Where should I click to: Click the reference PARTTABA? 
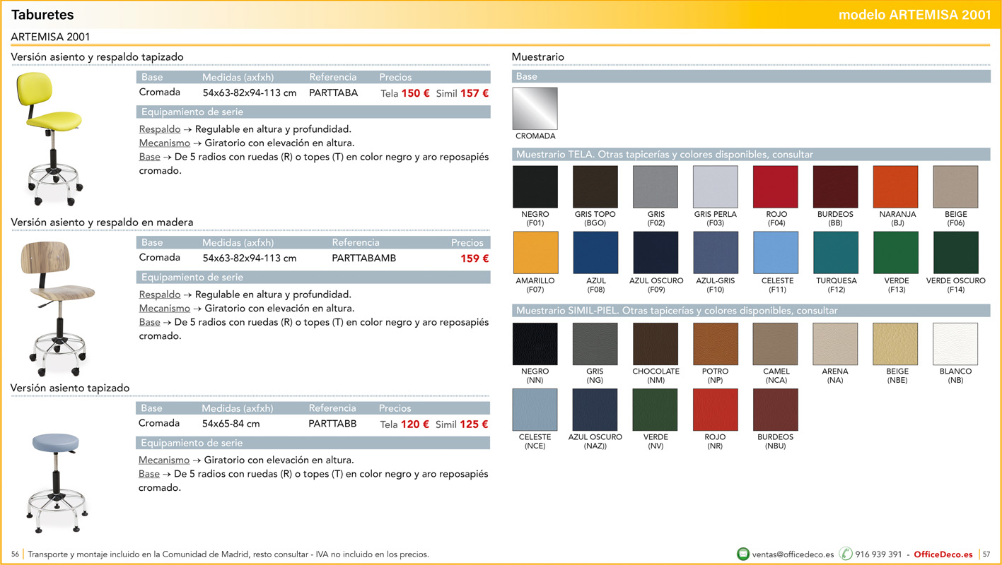[x=334, y=93]
